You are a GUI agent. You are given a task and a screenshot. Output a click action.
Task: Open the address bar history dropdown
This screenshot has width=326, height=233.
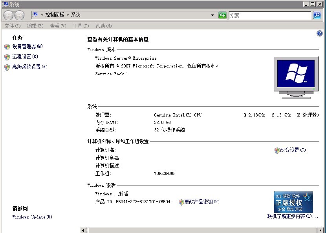(x=212, y=15)
